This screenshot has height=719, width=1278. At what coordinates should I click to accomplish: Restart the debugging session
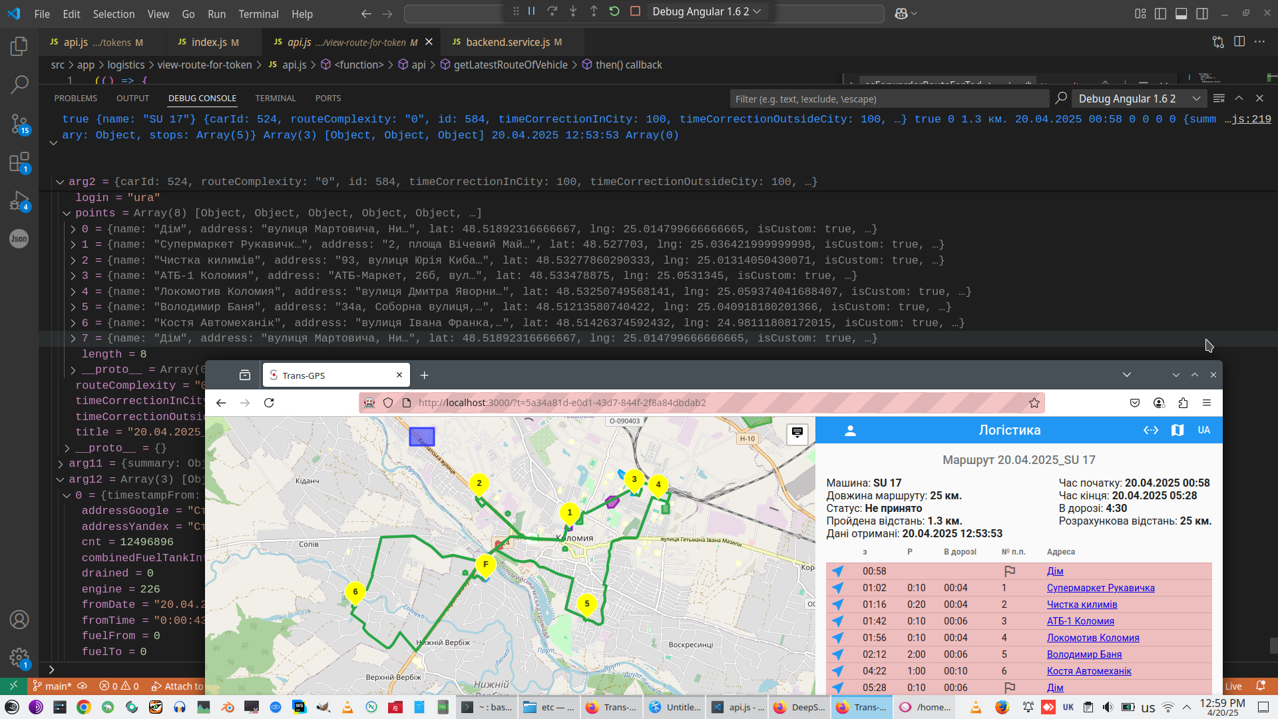[x=614, y=11]
